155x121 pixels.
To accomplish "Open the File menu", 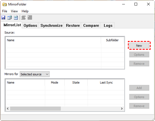I will point(5,11).
